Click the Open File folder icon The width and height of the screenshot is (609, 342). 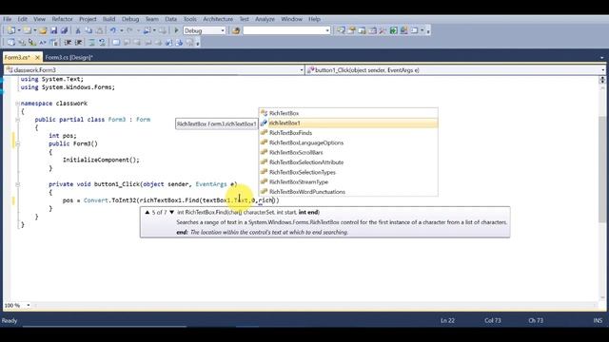click(43, 30)
